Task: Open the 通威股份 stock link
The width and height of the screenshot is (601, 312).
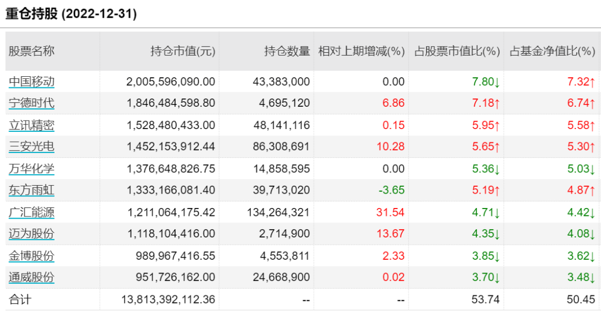Action: [31, 277]
